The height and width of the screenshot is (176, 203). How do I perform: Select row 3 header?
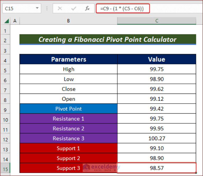[5, 50]
